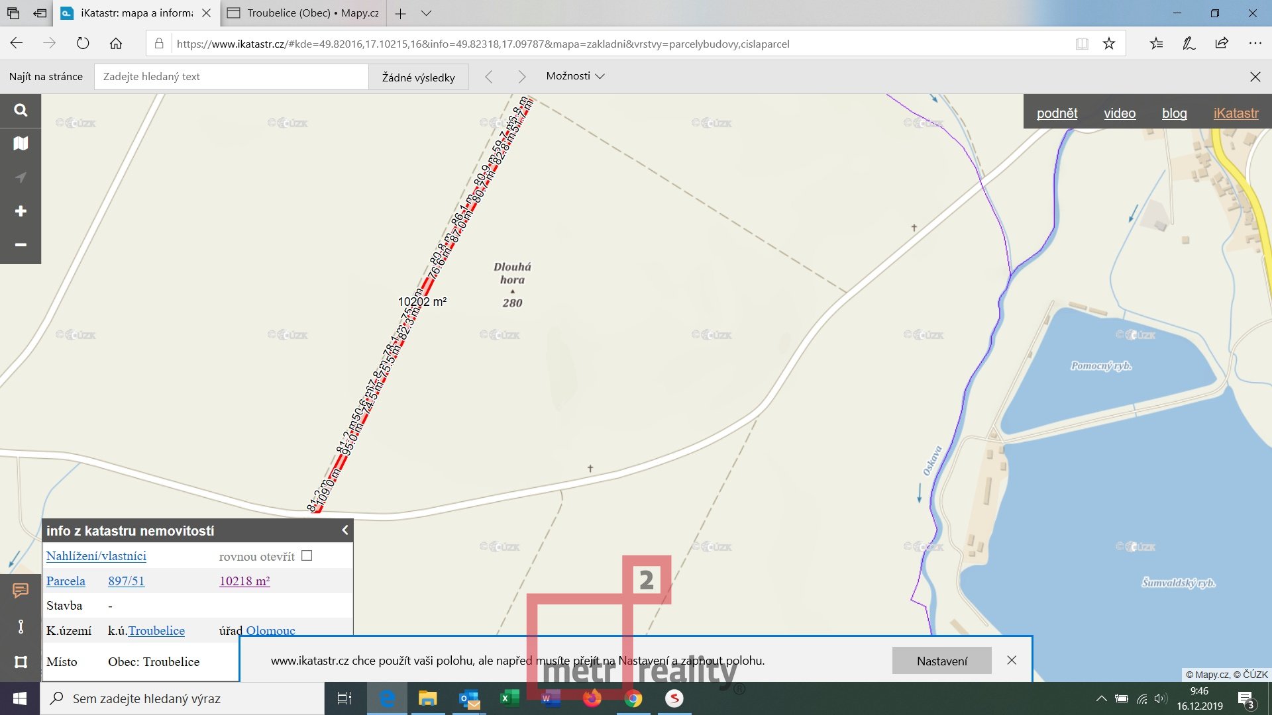Show tabs you've set aside

13,13
